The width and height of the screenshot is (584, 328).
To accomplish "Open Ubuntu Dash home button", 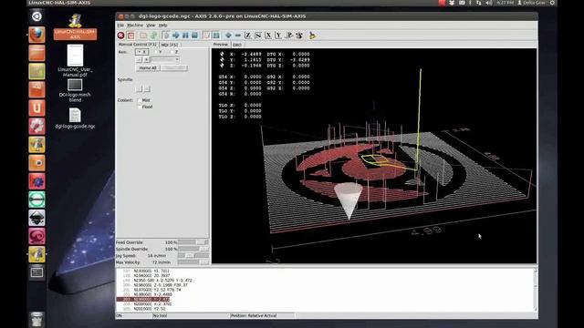I will [x=36, y=16].
